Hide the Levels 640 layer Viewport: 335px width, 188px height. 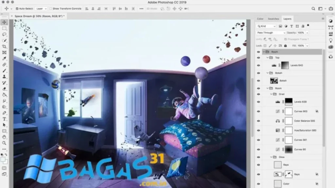(258, 65)
